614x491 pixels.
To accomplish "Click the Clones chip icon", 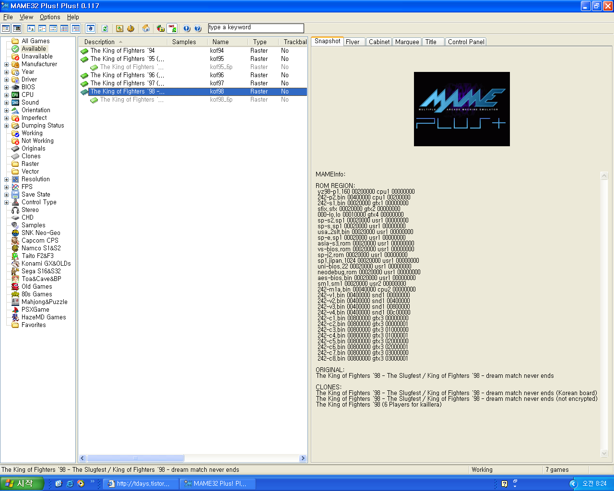I will (x=15, y=156).
